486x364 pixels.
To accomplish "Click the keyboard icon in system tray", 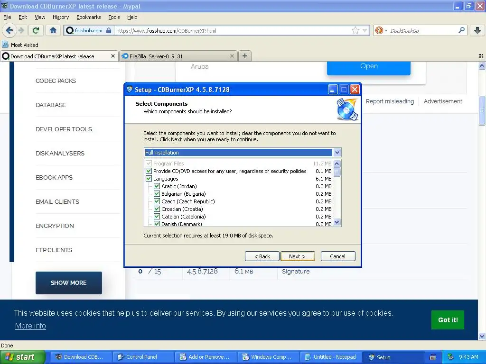I will coord(433,357).
